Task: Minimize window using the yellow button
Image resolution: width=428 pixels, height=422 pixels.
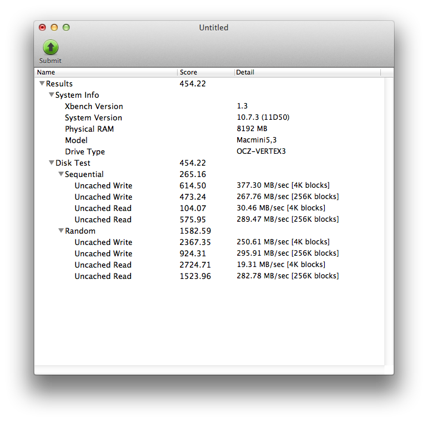Action: click(54, 27)
